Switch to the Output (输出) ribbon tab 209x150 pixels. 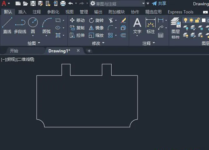tap(98, 12)
